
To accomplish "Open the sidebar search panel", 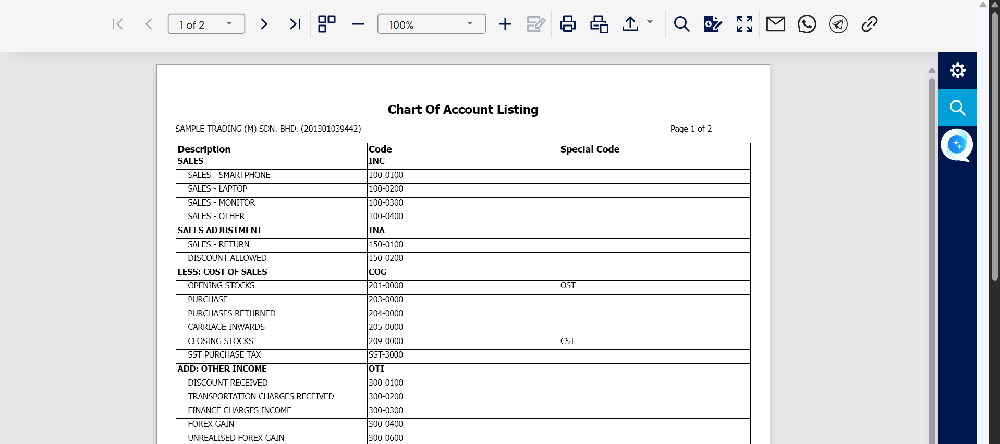I will tap(957, 108).
